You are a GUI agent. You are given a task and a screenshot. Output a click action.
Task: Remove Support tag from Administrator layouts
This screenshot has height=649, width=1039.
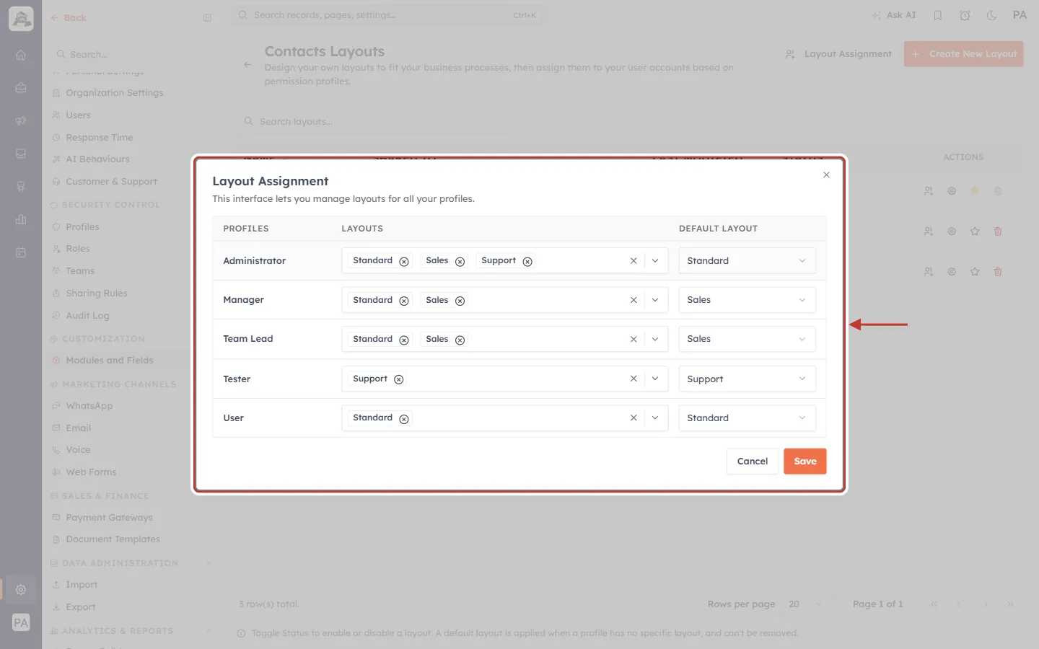point(527,262)
